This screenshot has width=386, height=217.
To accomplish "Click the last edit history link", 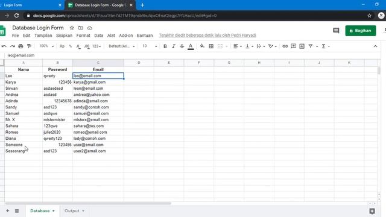I will pos(207,35).
